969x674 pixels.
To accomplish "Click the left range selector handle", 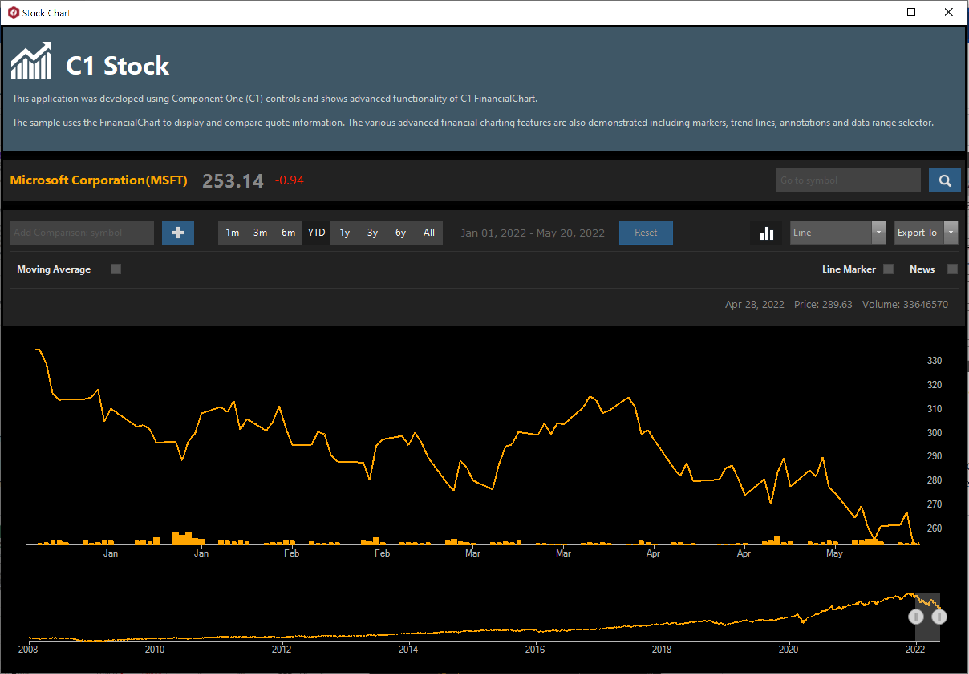I will pyautogui.click(x=915, y=617).
